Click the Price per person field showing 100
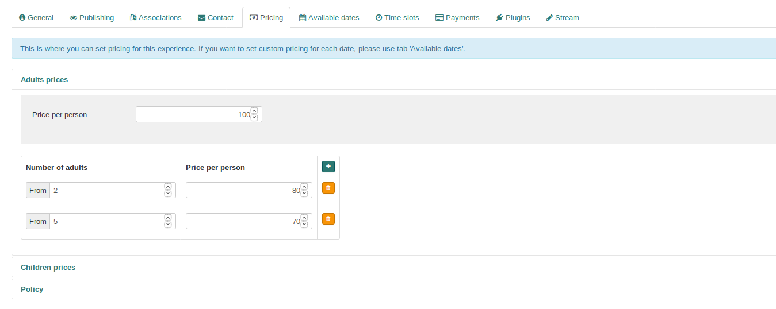This screenshot has width=776, height=309. coord(193,114)
